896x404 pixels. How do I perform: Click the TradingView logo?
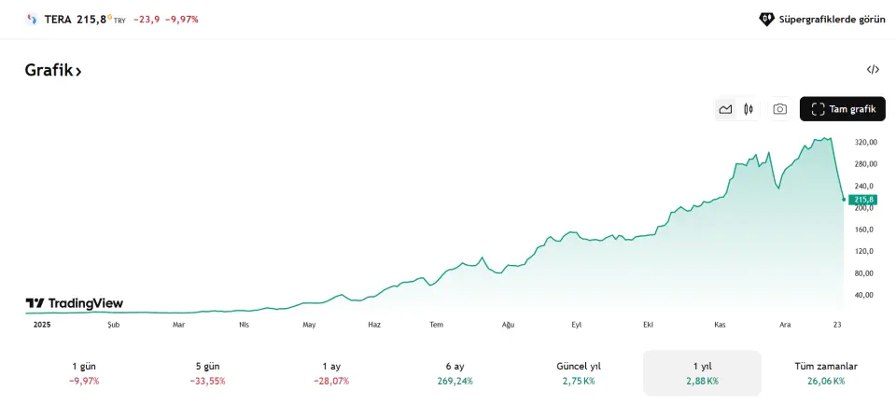[x=75, y=303]
